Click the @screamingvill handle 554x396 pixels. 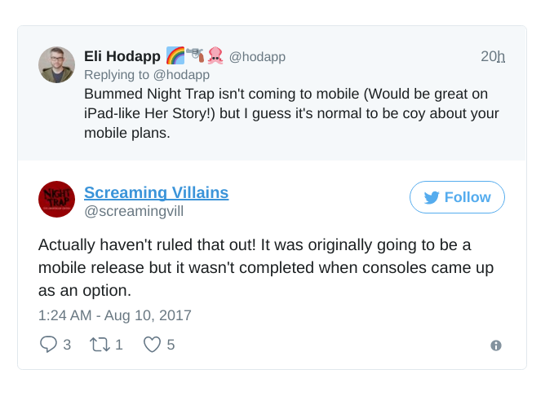[134, 211]
